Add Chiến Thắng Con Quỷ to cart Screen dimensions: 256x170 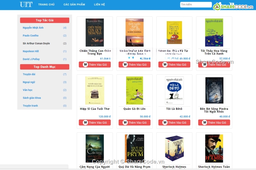click(x=95, y=64)
